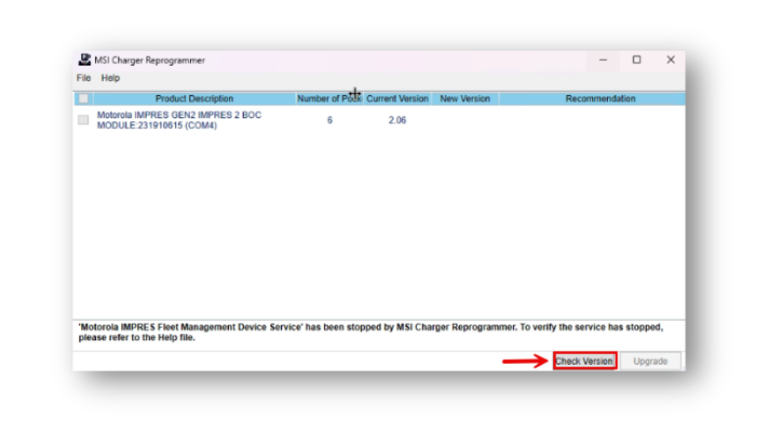This screenshot has width=783, height=440.
Task: Click the service stopped status message
Action: coord(372,332)
